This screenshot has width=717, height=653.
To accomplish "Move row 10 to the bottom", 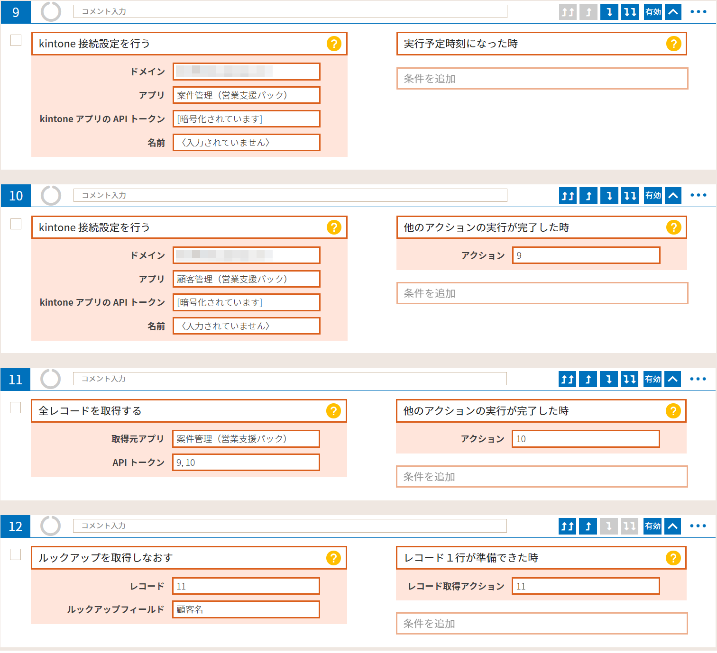I will (630, 195).
